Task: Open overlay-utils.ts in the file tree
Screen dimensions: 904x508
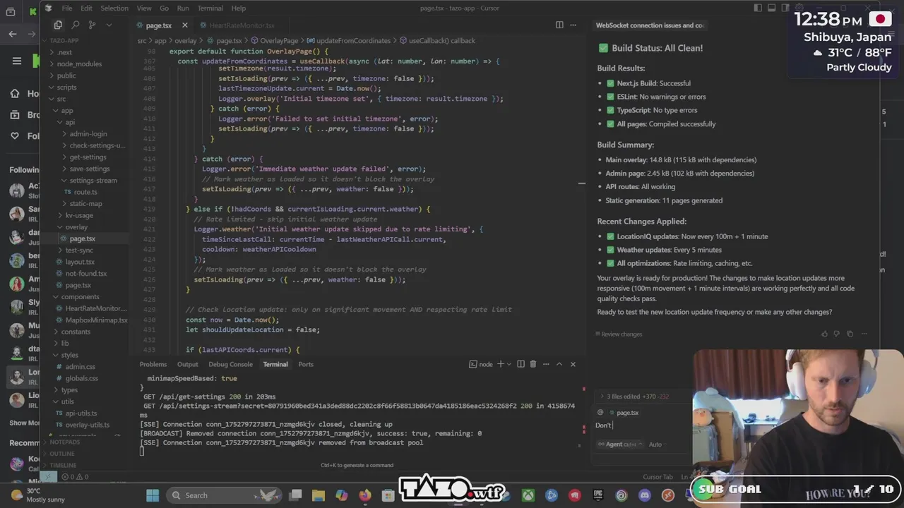Action: click(x=87, y=425)
